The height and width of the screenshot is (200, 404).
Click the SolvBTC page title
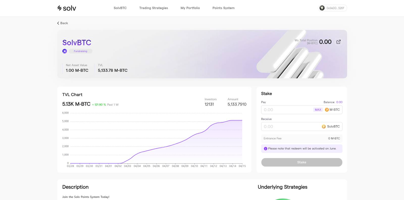point(77,43)
